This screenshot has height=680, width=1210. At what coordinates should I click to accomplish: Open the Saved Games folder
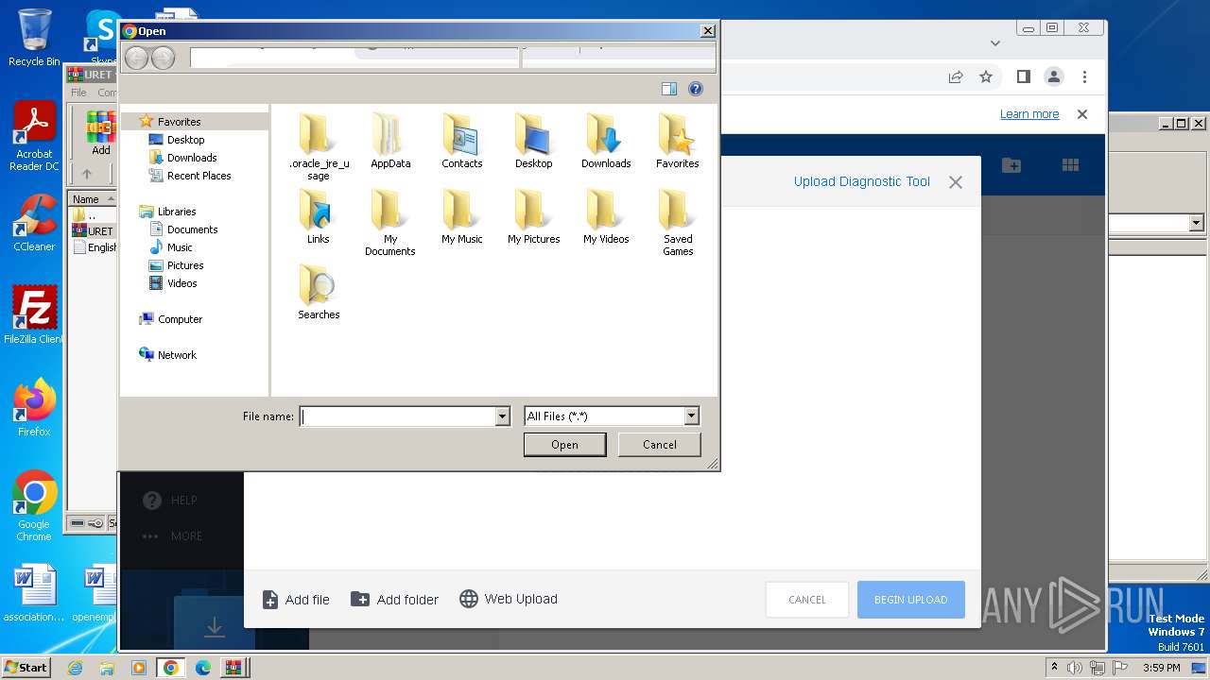point(678,223)
